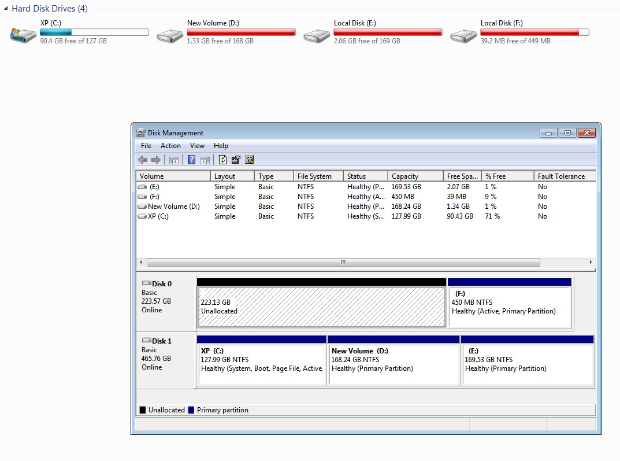Select the Local Disk (E:) drive icon in Explorer
The height and width of the screenshot is (461, 620).
(x=317, y=36)
